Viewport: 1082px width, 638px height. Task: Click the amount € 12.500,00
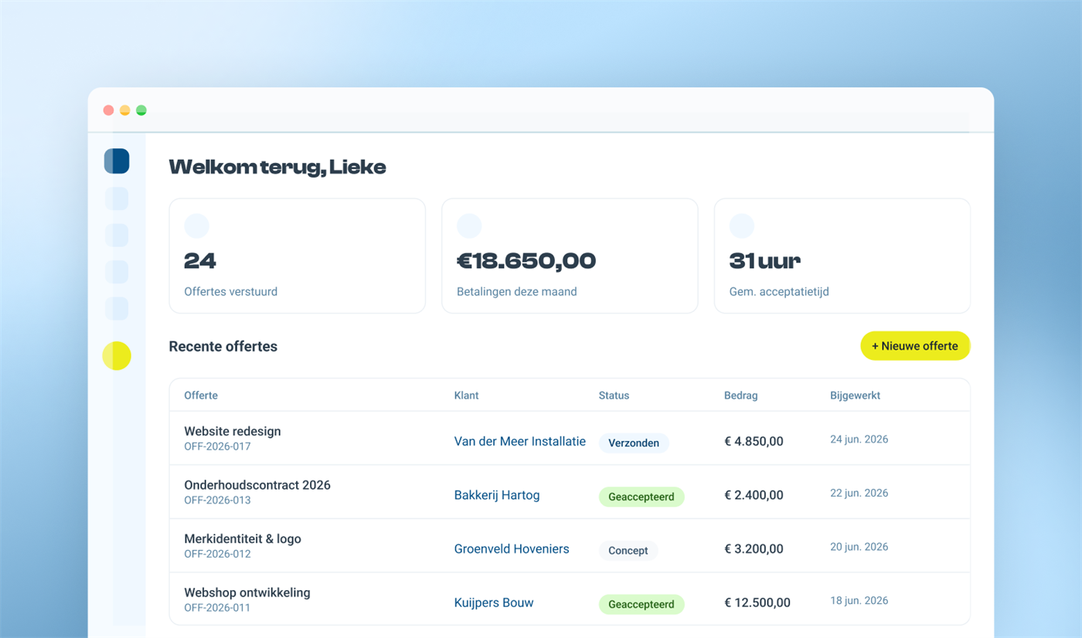pyautogui.click(x=757, y=603)
